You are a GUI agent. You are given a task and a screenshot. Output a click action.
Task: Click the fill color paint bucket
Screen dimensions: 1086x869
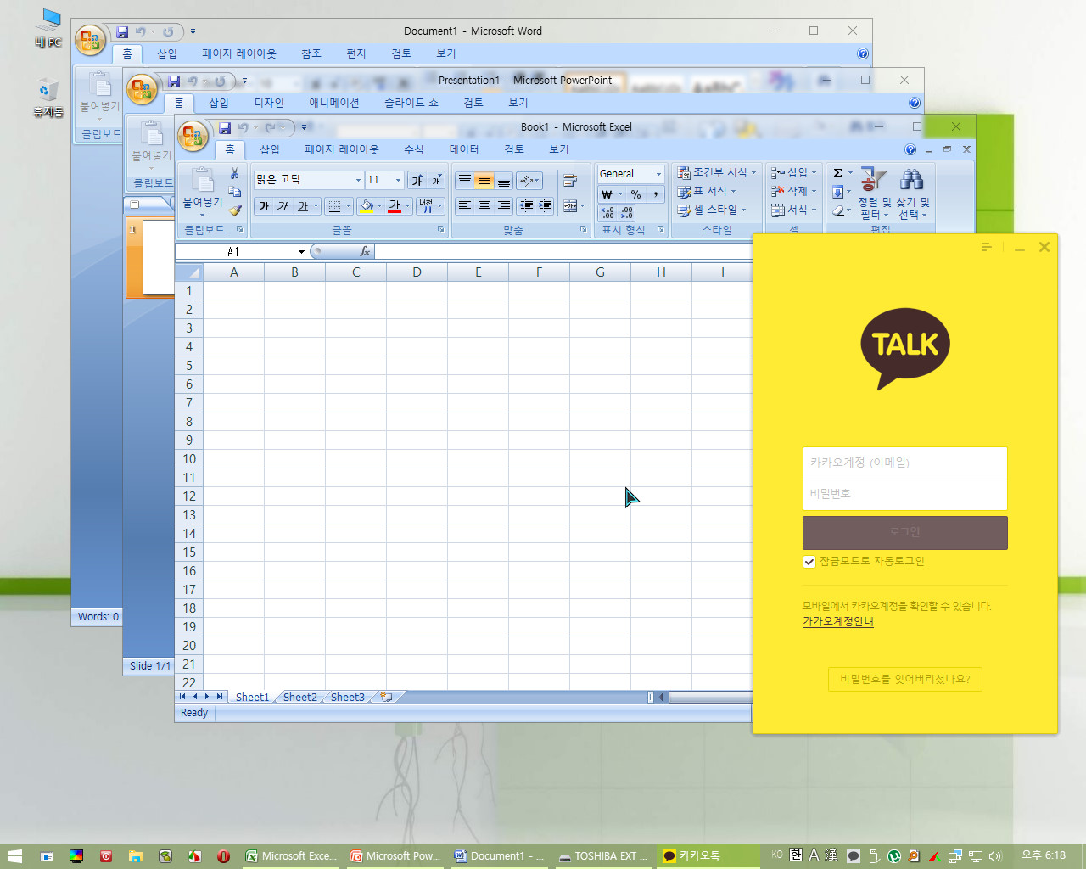(367, 206)
